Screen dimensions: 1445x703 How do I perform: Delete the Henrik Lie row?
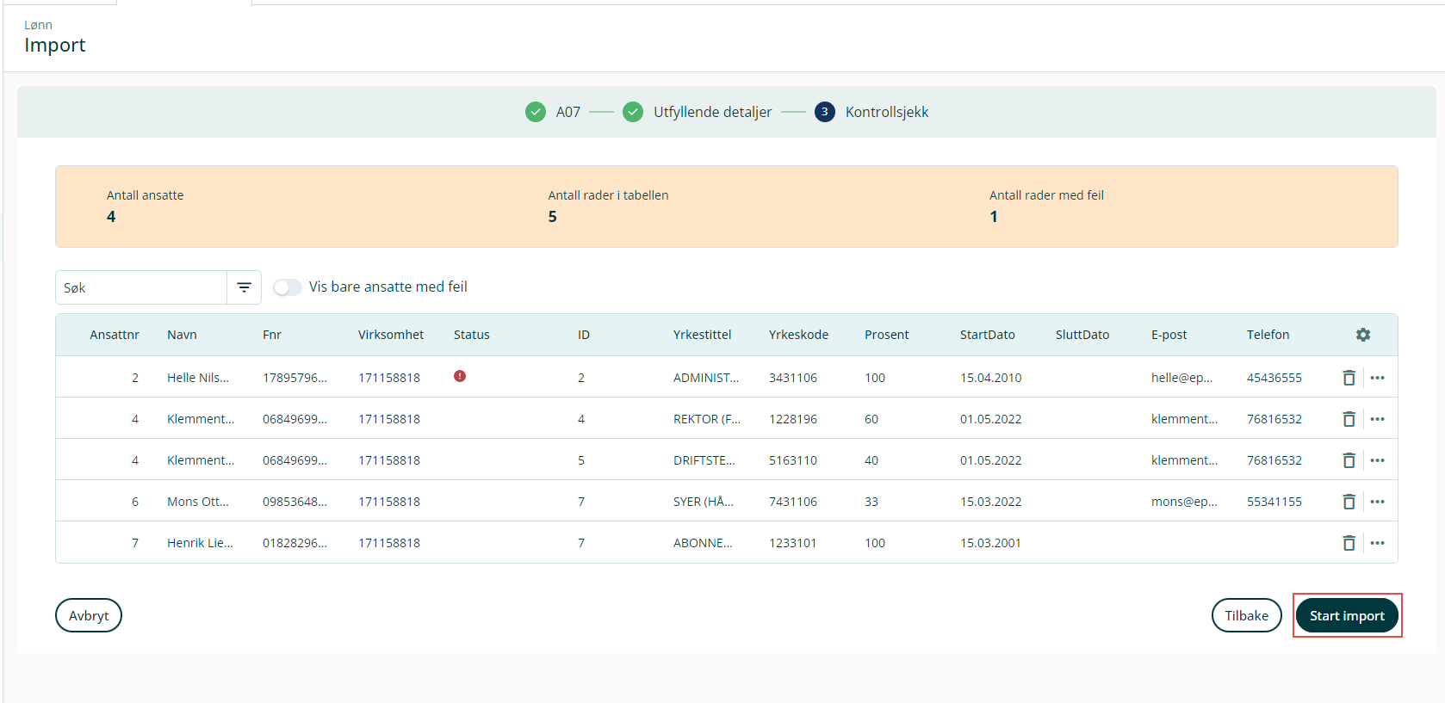tap(1349, 543)
